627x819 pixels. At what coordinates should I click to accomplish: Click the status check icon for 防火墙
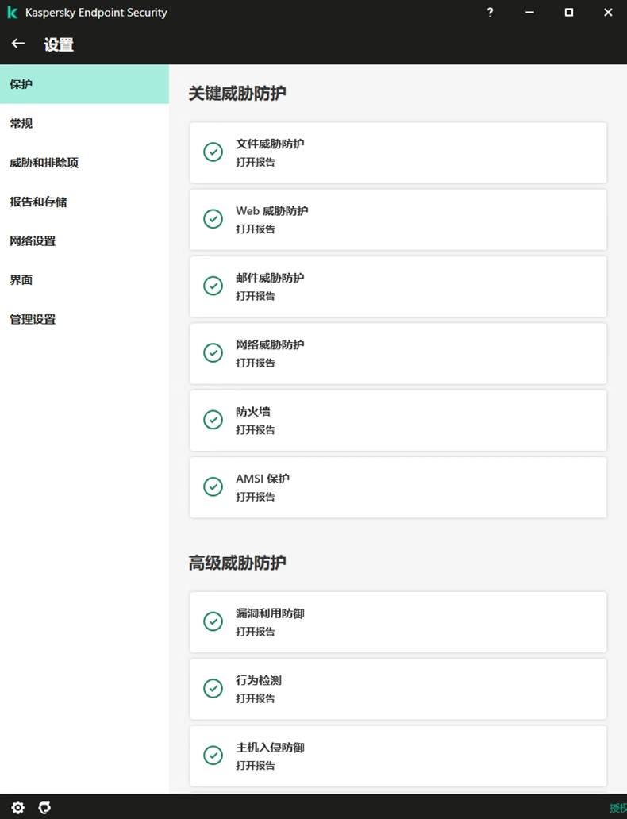(213, 419)
